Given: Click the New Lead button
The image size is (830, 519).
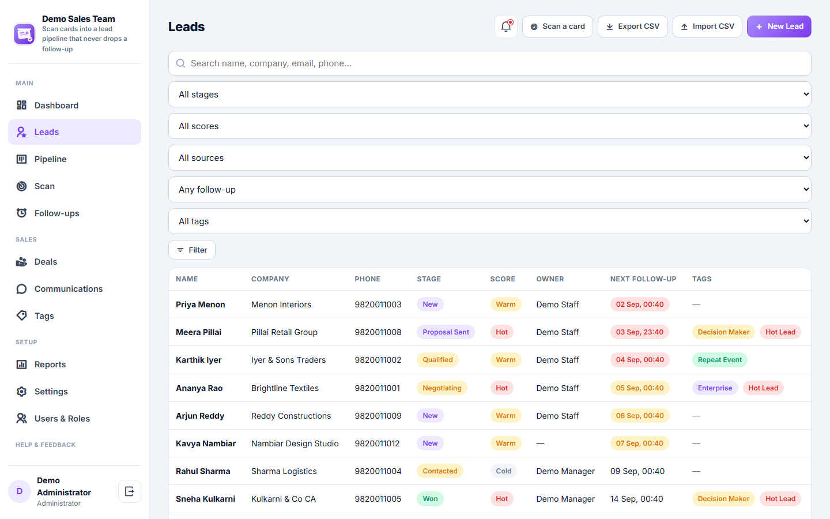Looking at the screenshot, I should click(779, 27).
